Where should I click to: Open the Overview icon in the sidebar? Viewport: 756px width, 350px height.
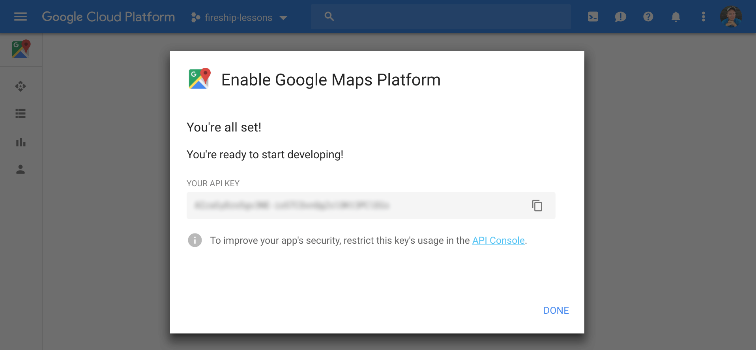21,86
